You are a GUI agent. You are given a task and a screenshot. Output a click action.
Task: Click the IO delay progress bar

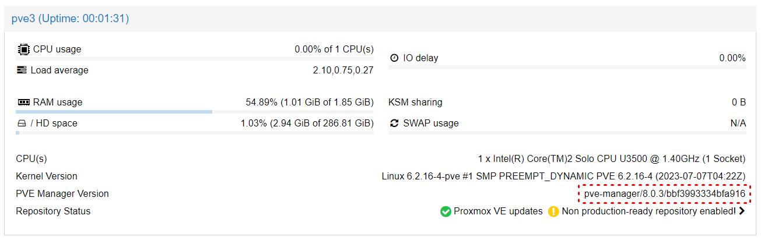567,68
